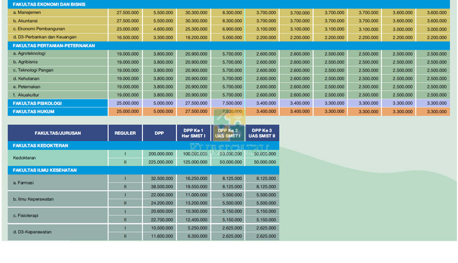
Task: Click the 11.600.000 value
Action: (162, 236)
